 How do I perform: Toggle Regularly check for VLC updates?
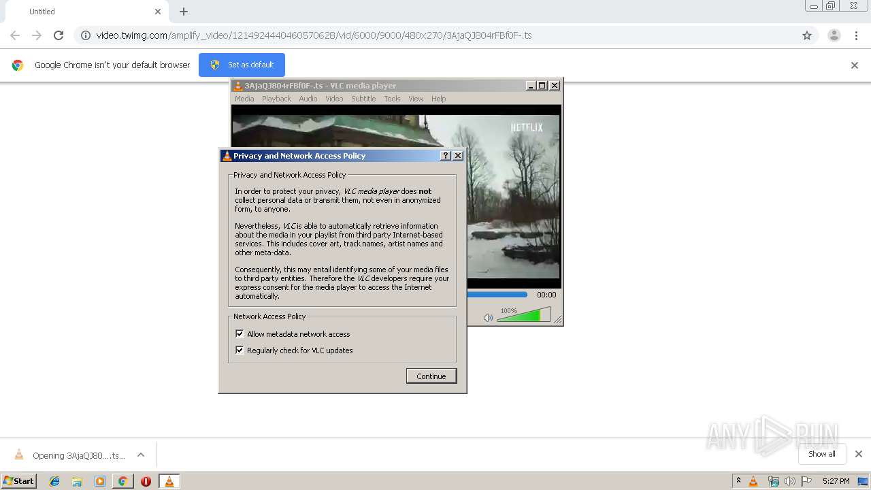point(240,350)
